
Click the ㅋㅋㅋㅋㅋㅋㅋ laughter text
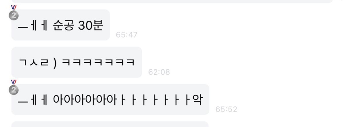tap(98, 62)
